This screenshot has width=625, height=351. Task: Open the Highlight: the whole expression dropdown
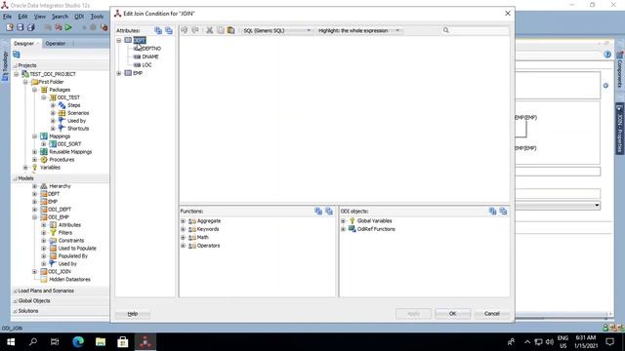pyautogui.click(x=358, y=30)
